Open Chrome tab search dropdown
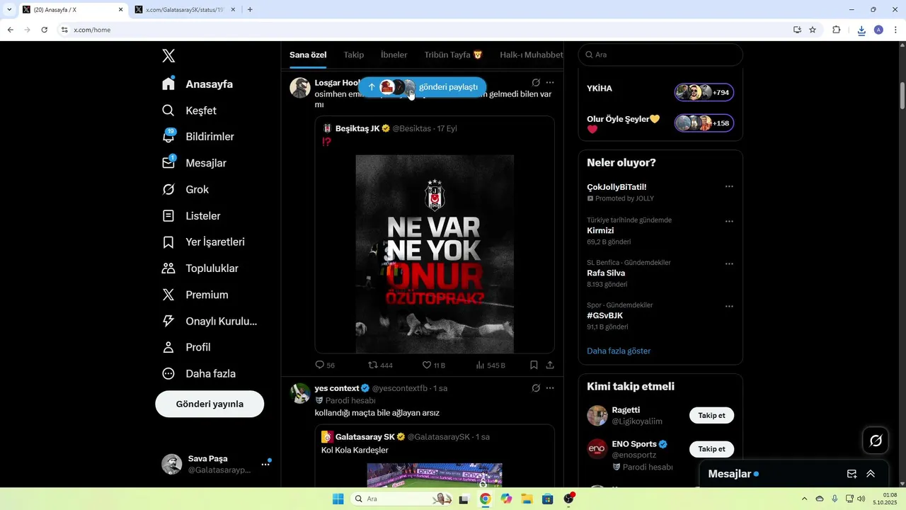The width and height of the screenshot is (906, 510). pos(9,9)
